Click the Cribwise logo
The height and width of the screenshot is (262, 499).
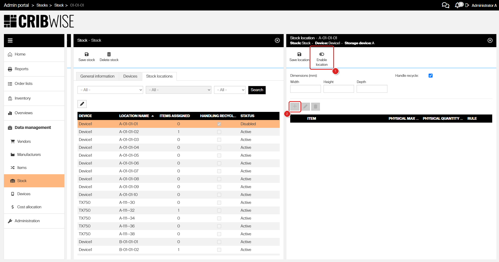point(39,21)
